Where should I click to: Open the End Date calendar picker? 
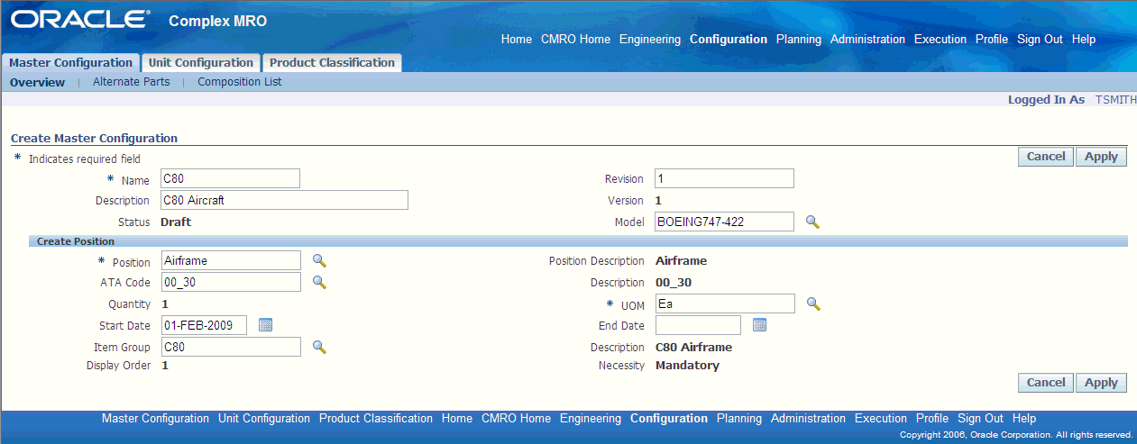tap(759, 325)
